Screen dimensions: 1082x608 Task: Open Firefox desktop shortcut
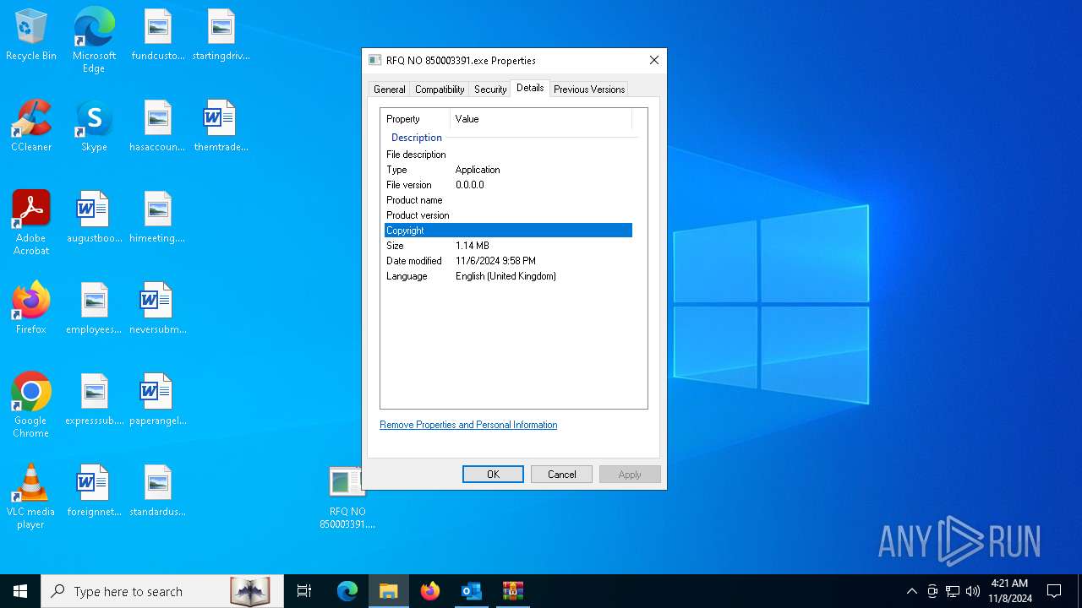point(31,308)
